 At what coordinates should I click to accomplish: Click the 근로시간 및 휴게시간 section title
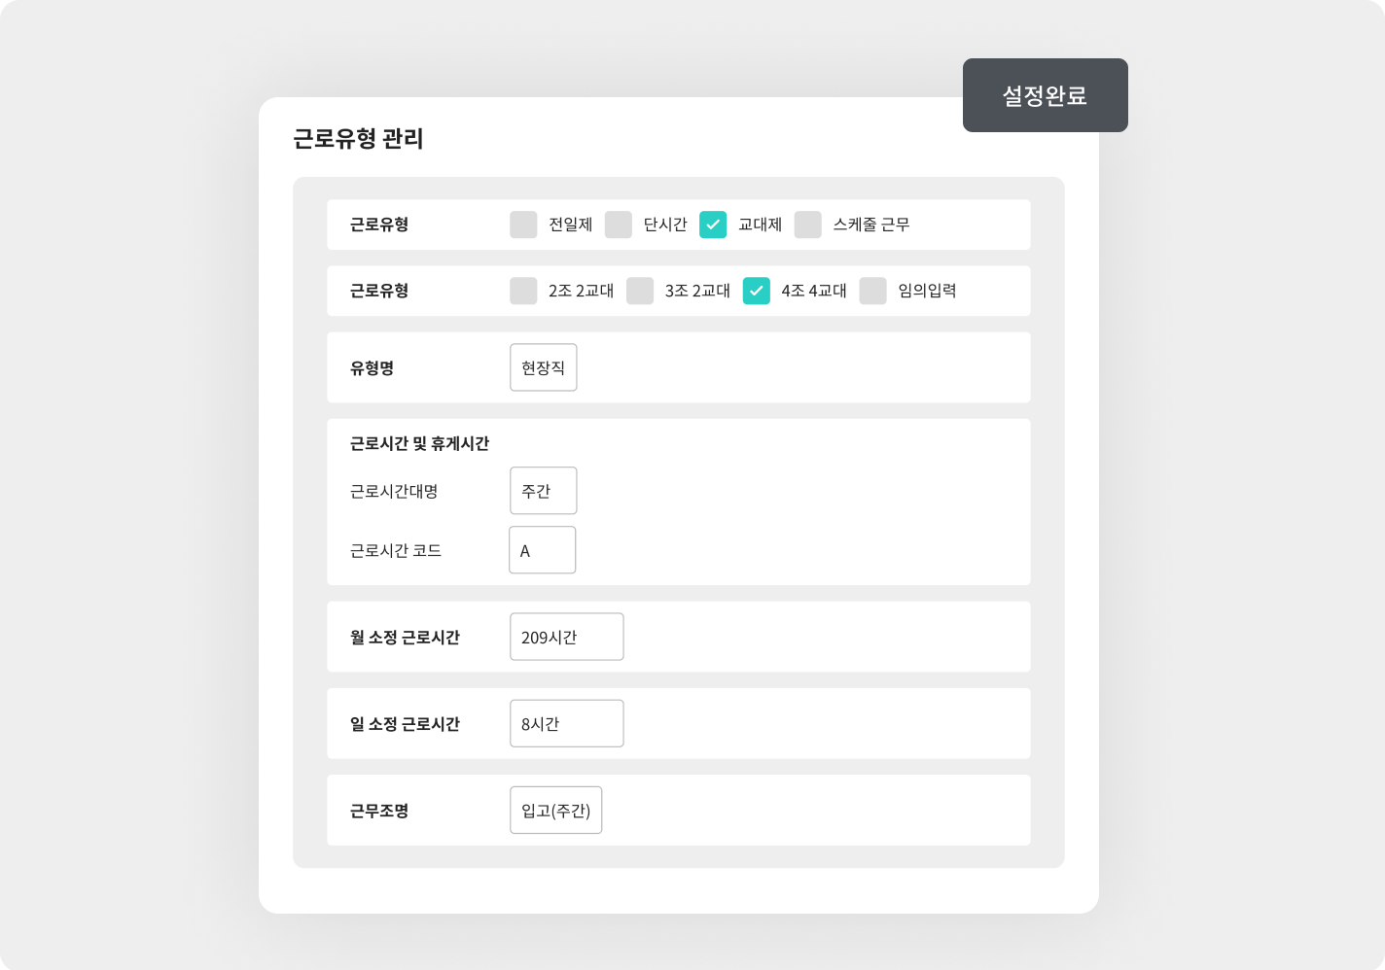point(419,443)
